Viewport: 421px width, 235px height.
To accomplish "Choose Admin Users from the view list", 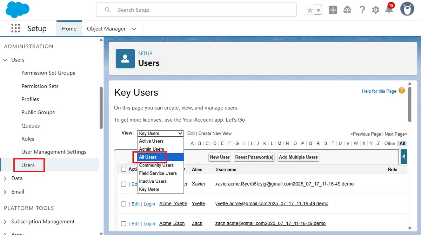I will pos(160,149).
